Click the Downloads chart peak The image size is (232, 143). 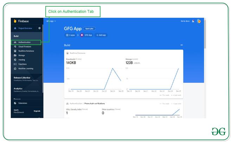point(112,68)
